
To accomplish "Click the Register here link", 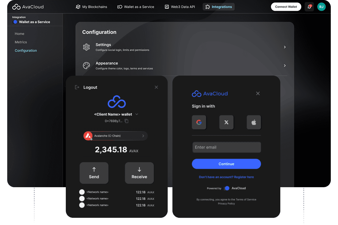I will pyautogui.click(x=244, y=177).
